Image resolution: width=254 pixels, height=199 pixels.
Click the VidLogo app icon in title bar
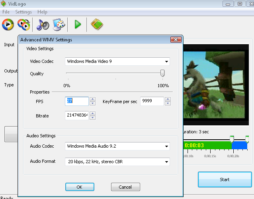pyautogui.click(x=4, y=4)
